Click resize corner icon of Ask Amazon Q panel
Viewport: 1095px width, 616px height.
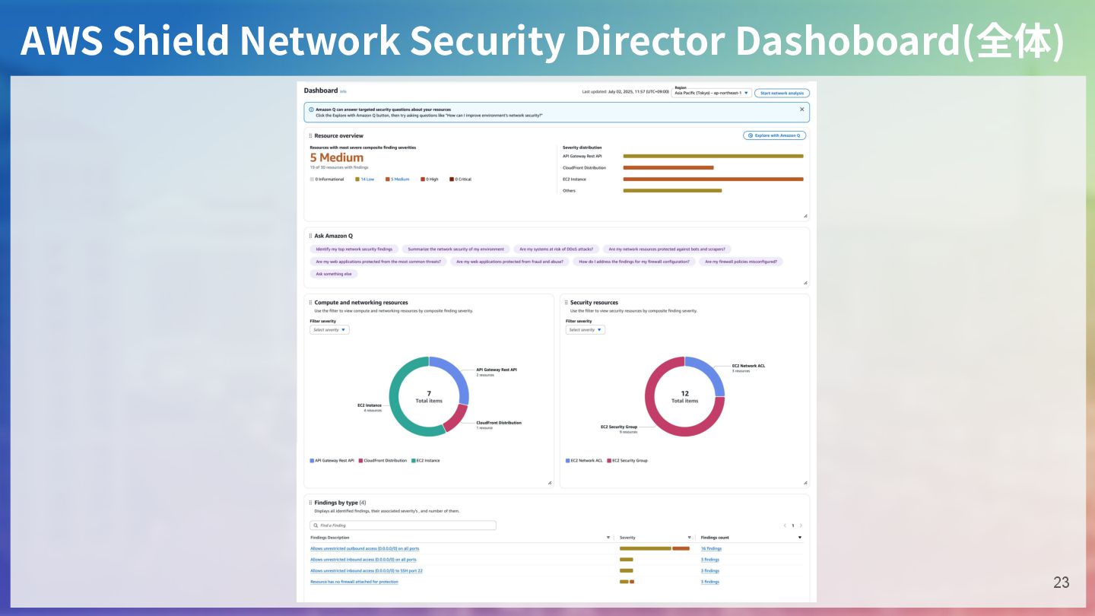pos(805,282)
